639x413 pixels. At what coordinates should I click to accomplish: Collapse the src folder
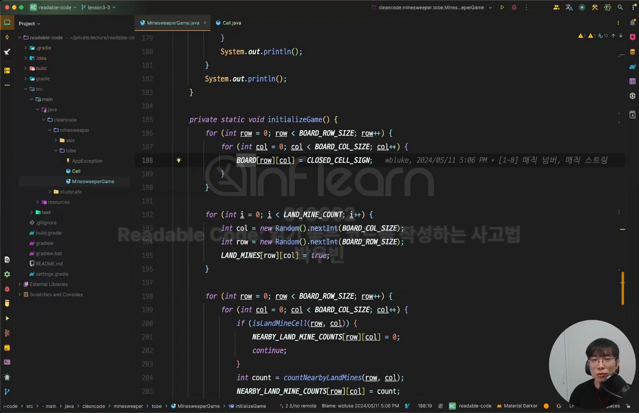[26, 89]
